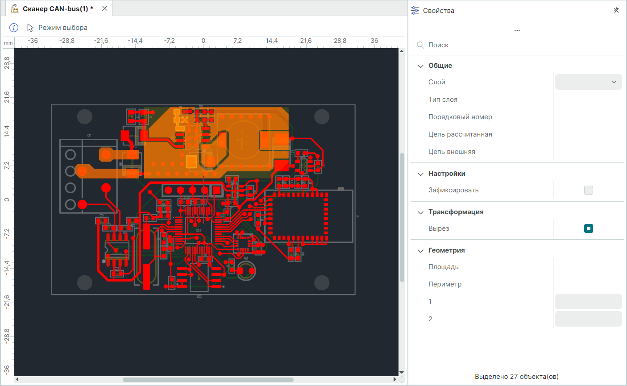The width and height of the screenshot is (627, 386).
Task: Click the info icon in canvas toolbar
Action: 14,28
